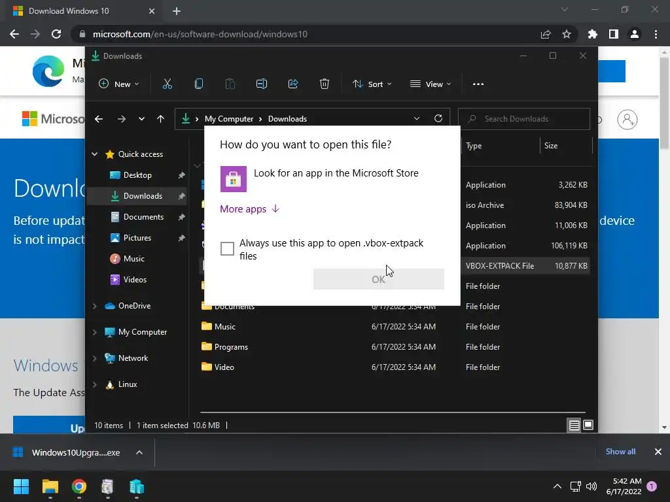Screen dimensions: 670x502
Task: Show hidden system tray icons
Action: pyautogui.click(x=557, y=486)
